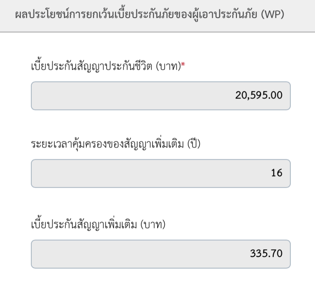Click the number 16 in the coverage field

point(276,173)
